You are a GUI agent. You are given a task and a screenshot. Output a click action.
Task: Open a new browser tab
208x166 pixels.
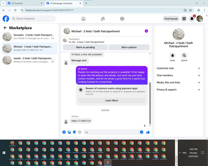click(x=86, y=3)
